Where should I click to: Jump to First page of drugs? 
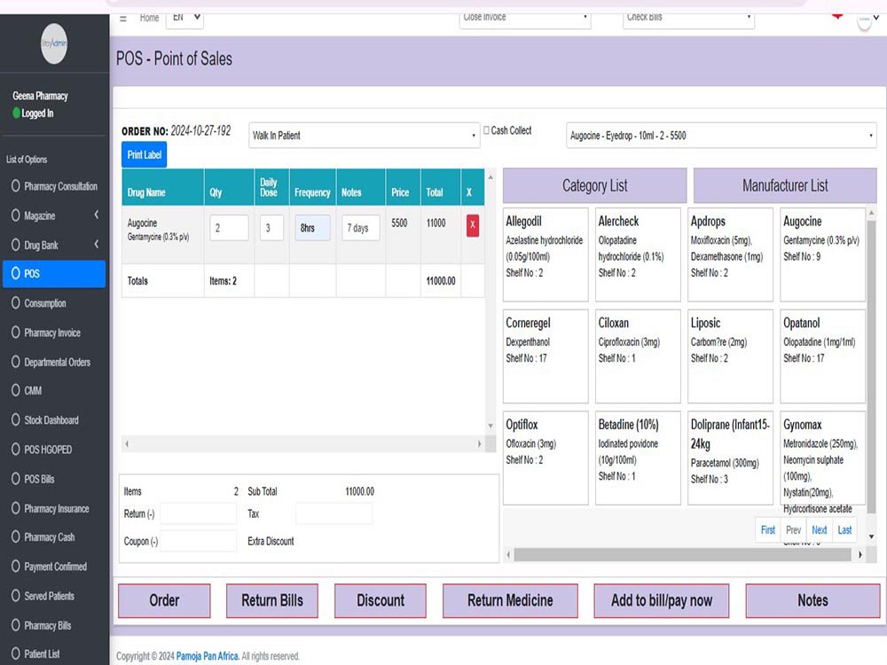(x=767, y=530)
